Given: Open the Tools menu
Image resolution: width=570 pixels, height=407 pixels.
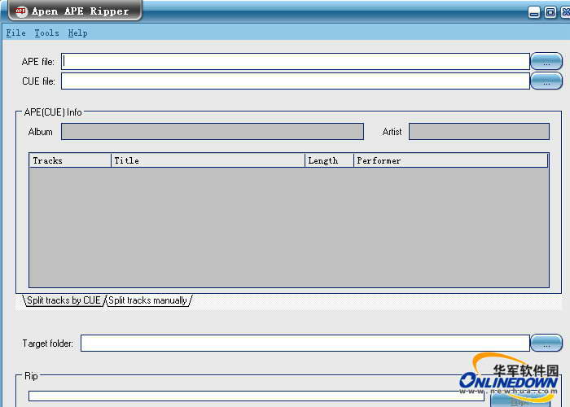Looking at the screenshot, I should [x=46, y=33].
